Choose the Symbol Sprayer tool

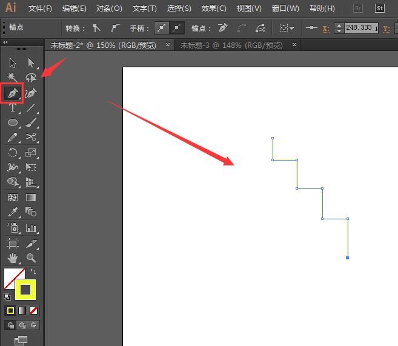pyautogui.click(x=13, y=228)
